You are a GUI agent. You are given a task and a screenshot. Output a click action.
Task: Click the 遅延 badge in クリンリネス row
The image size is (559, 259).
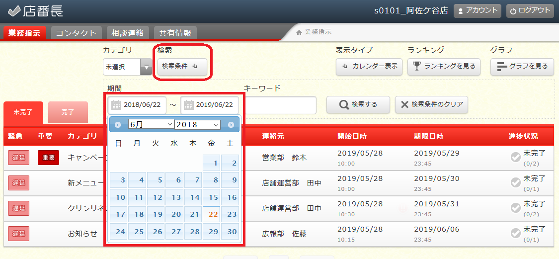[x=18, y=208]
